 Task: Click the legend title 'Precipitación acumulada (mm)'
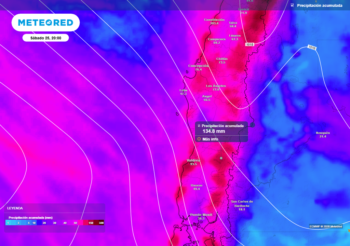coord(30,217)
